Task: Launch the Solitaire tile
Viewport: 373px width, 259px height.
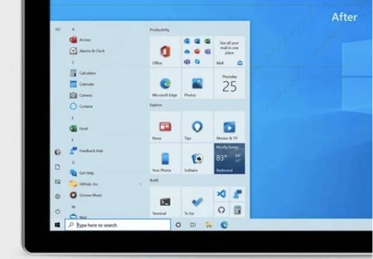Action: coord(197,159)
